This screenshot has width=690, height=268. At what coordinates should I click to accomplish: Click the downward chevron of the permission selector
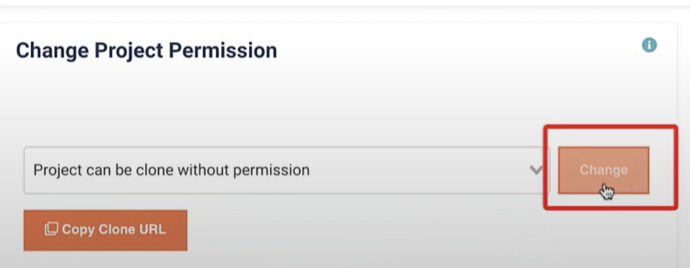(x=536, y=170)
